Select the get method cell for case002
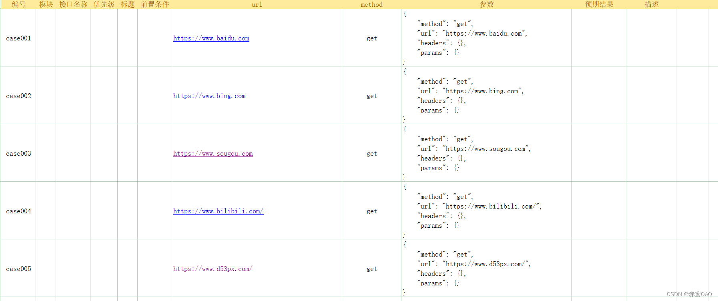718x301 pixels. tap(372, 96)
